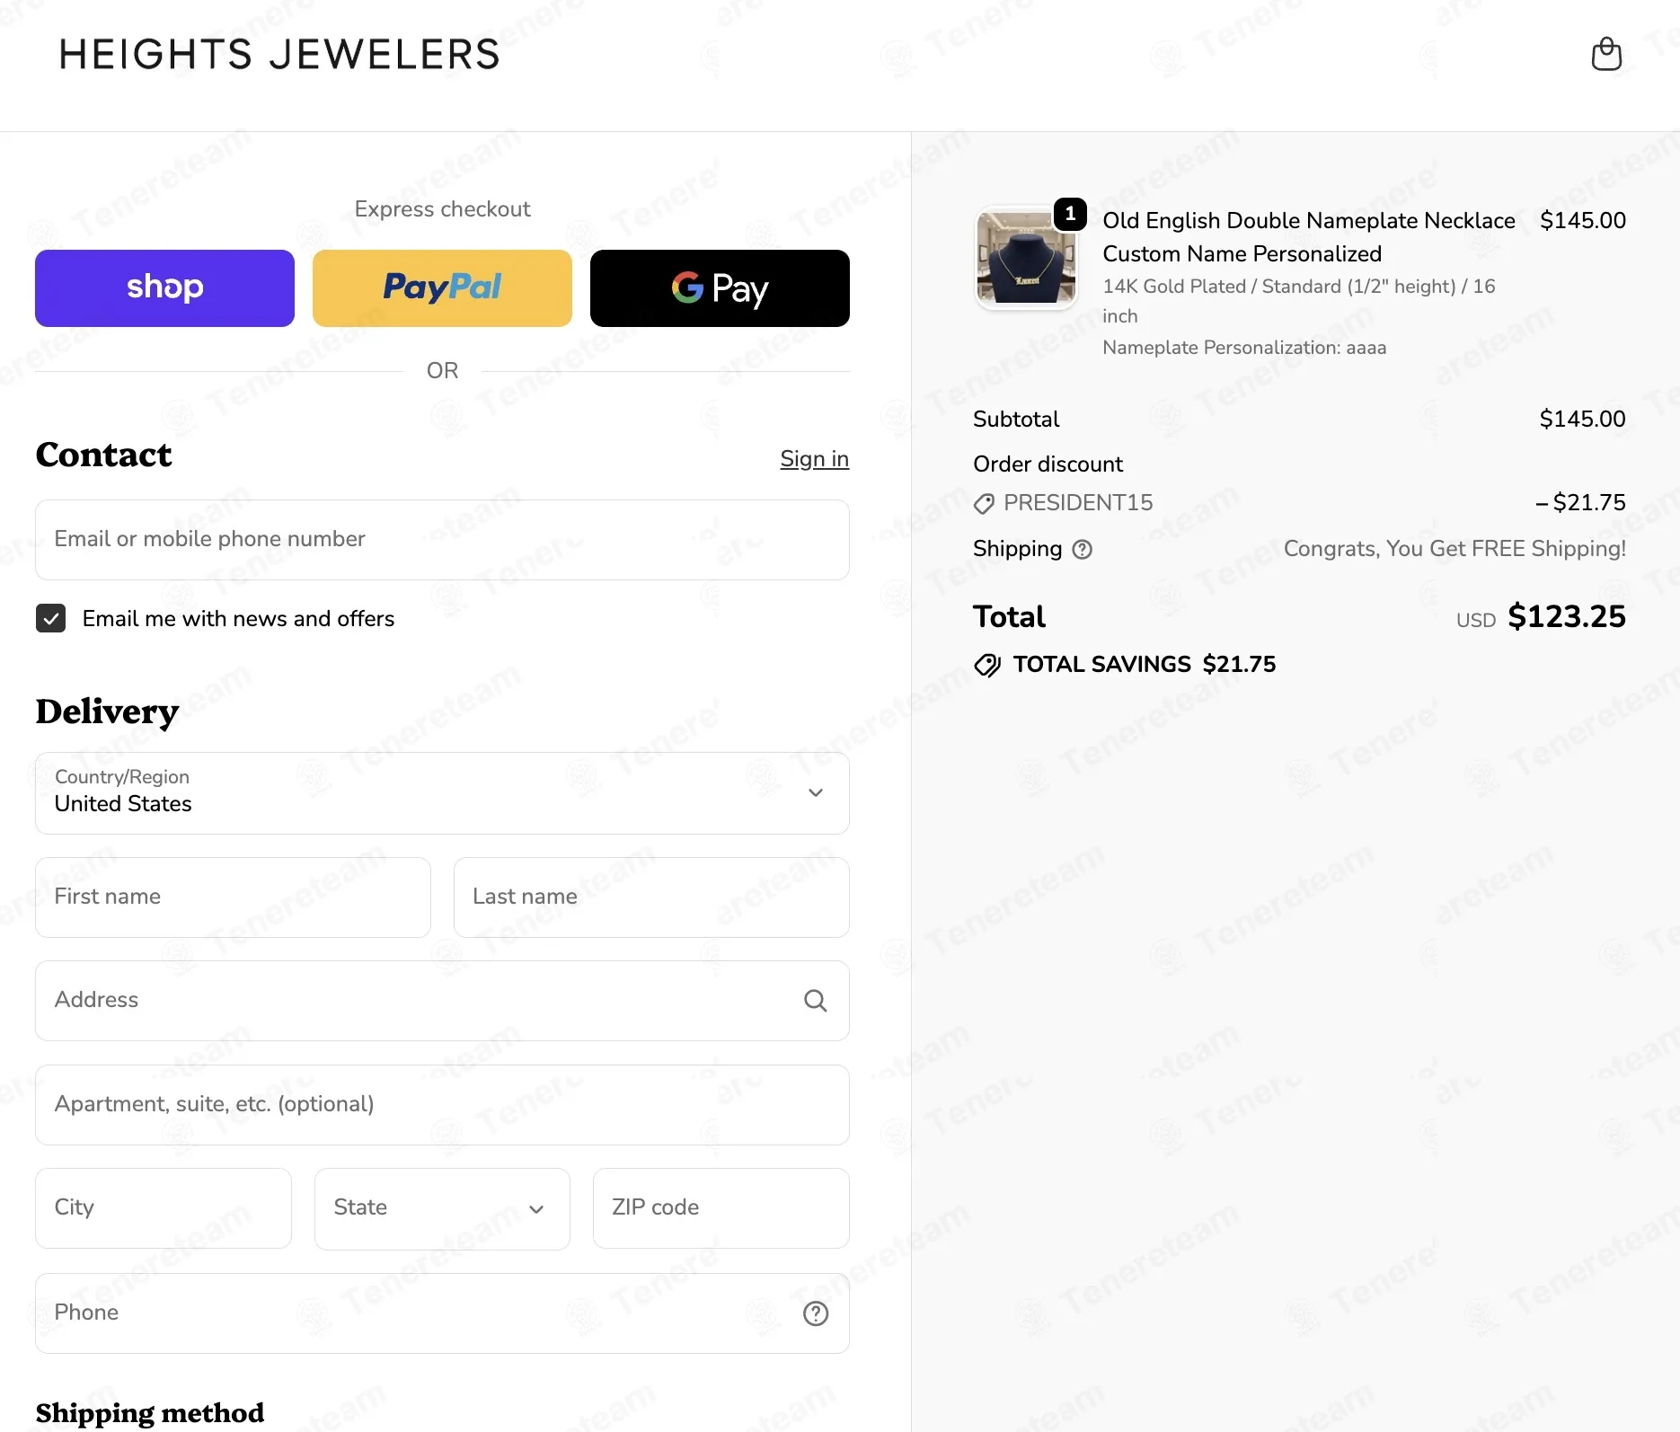This screenshot has height=1432, width=1680.
Task: Open the Country/Region dropdown
Action: click(x=442, y=793)
